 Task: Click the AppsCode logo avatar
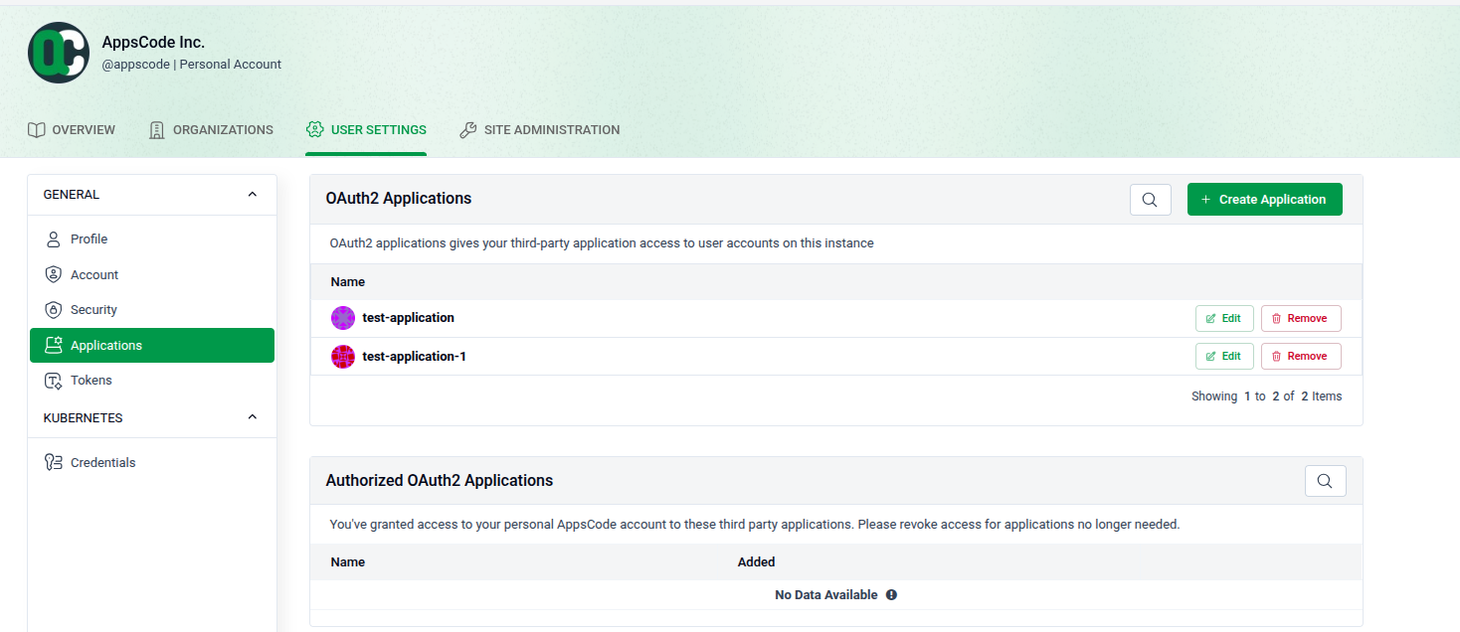tap(58, 52)
